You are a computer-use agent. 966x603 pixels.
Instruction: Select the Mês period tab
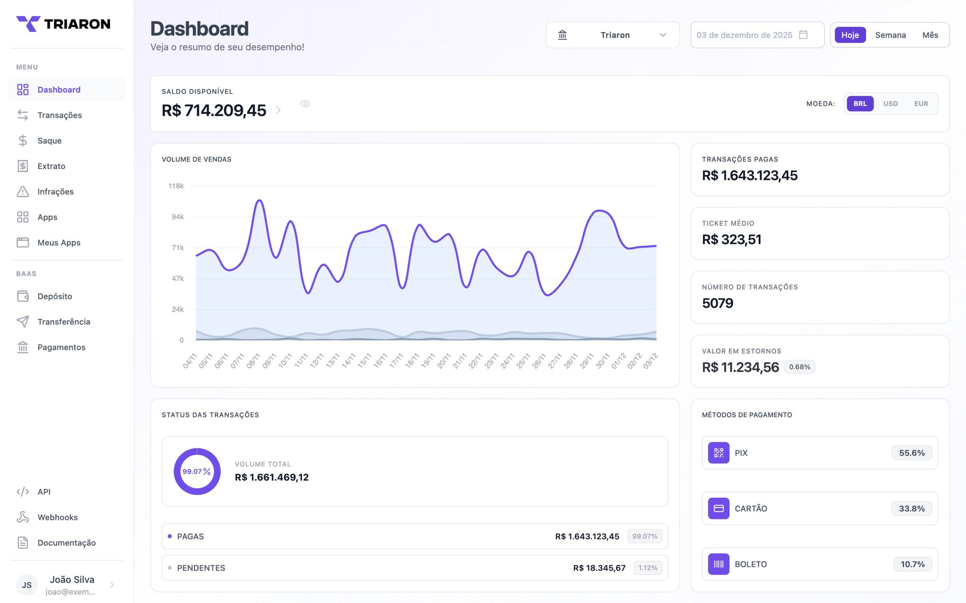point(930,35)
